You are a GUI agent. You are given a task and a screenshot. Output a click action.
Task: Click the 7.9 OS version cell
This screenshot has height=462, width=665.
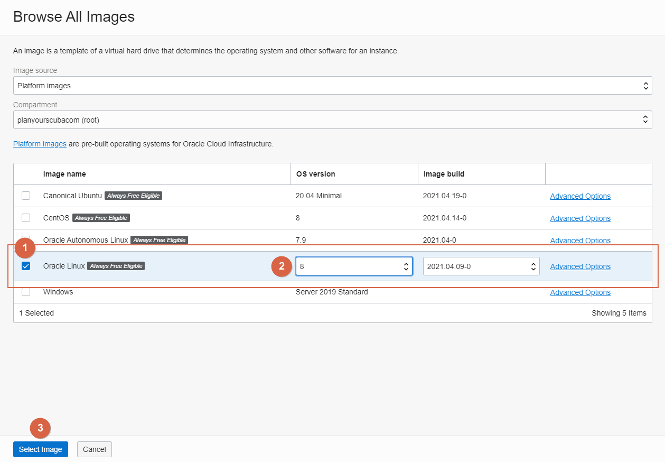click(301, 240)
